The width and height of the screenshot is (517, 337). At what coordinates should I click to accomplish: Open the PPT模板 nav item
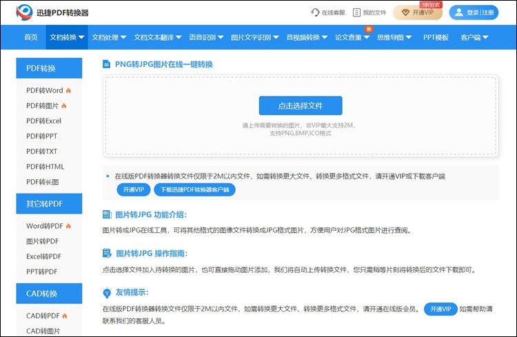pos(436,37)
